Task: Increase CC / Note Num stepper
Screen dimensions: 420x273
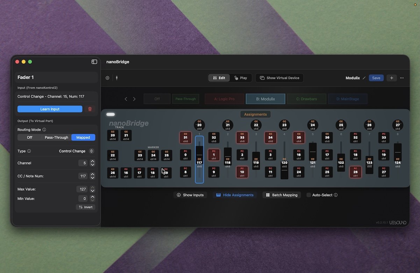Action: 92,174
